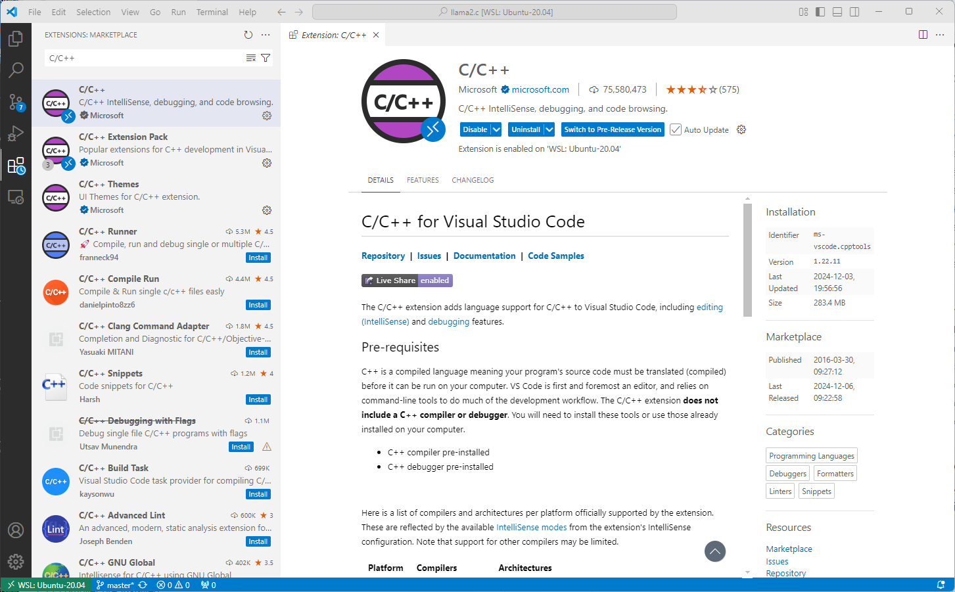Select the Debuggers category tag
The image size is (955, 592).
[787, 473]
